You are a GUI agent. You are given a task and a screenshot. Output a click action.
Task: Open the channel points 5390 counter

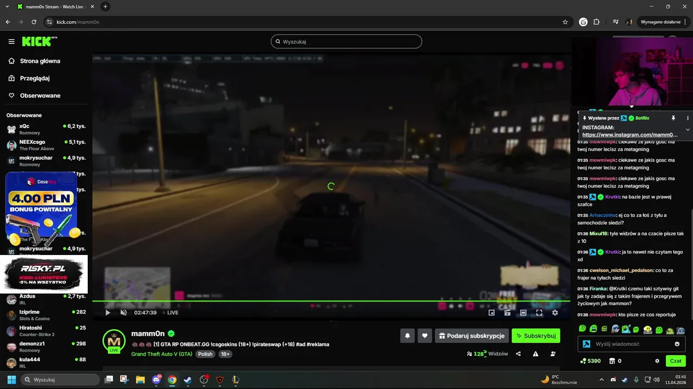point(591,361)
